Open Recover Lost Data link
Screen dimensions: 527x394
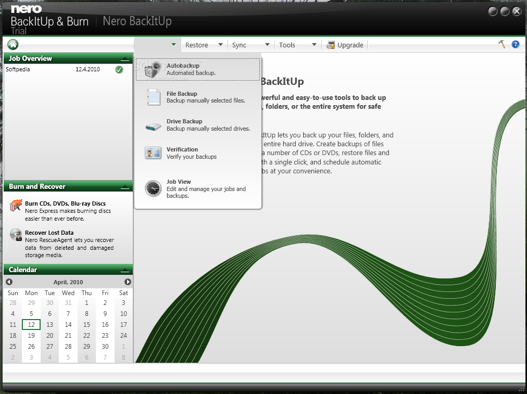(x=49, y=233)
